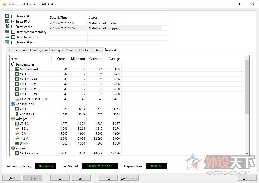Click the CPU Package maximum value 148.49
Image resolution: width=259 pixels, height=183 pixels.
click(x=98, y=153)
